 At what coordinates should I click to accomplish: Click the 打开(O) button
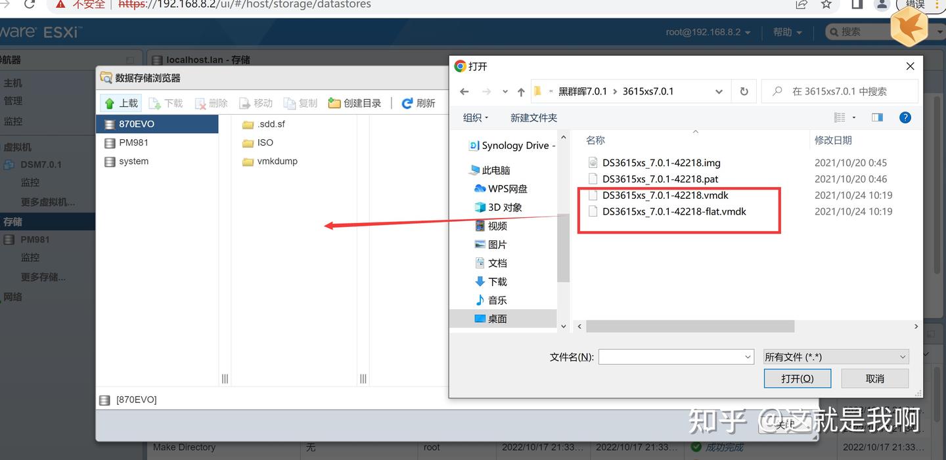click(x=797, y=378)
